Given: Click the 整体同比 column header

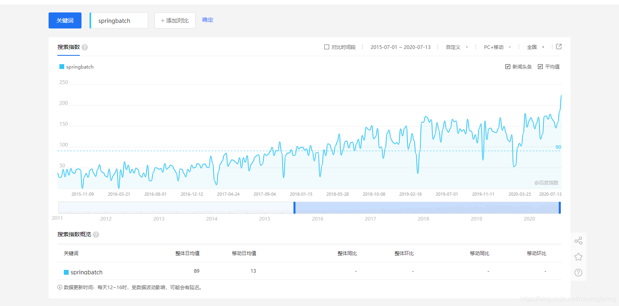Looking at the screenshot, I should [347, 253].
